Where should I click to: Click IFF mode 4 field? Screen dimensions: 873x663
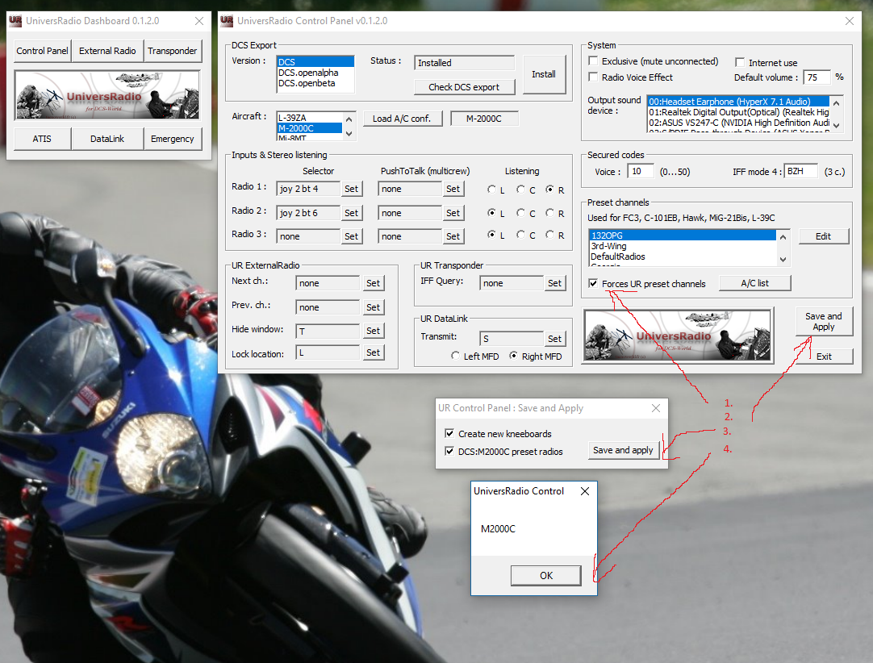800,172
